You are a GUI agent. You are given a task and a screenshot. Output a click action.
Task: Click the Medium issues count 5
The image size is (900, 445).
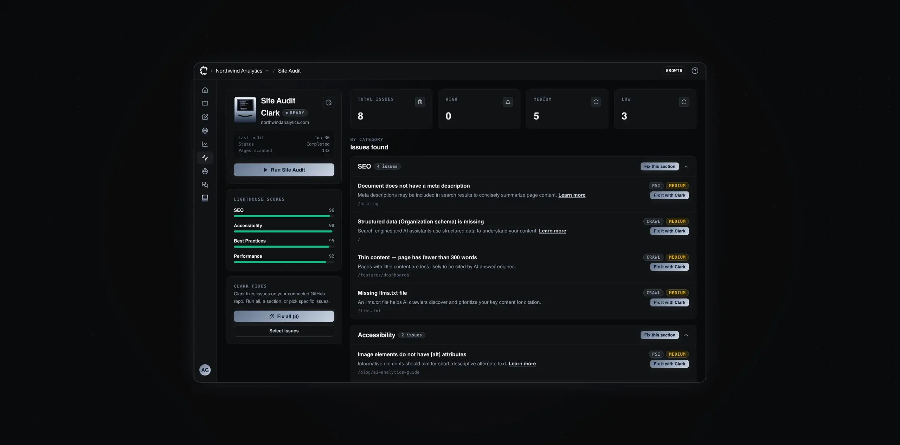536,116
